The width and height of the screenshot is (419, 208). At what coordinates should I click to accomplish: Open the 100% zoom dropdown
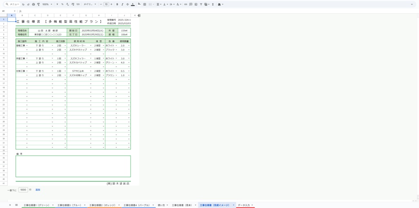(47, 4)
